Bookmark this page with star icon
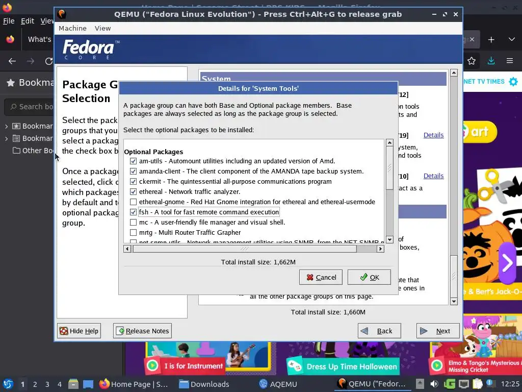 (x=472, y=61)
